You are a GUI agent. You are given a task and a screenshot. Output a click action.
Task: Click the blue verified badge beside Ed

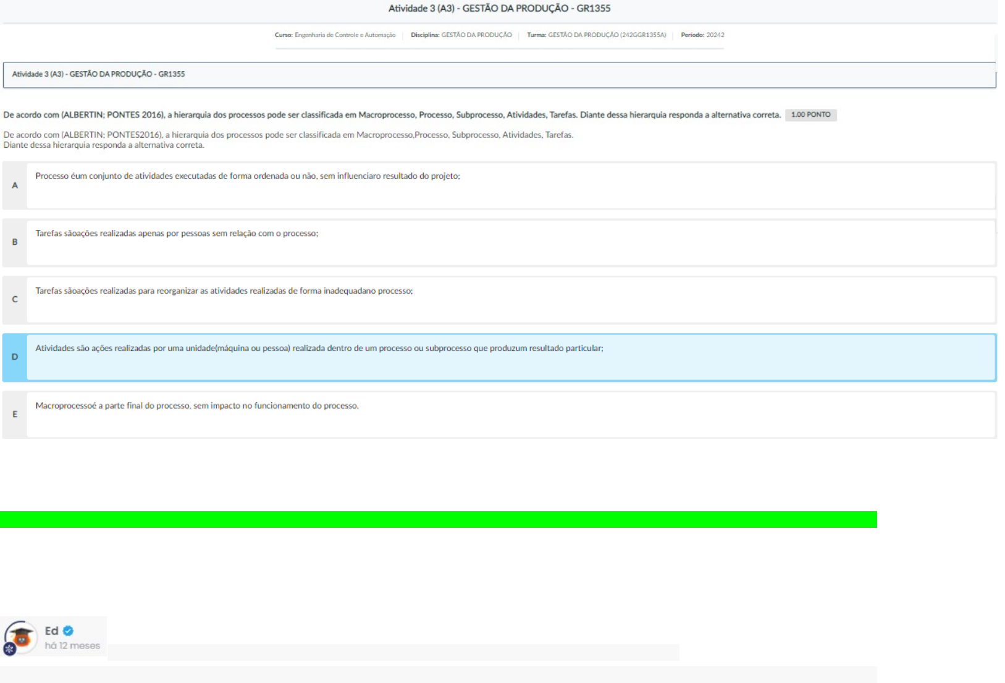(x=69, y=630)
